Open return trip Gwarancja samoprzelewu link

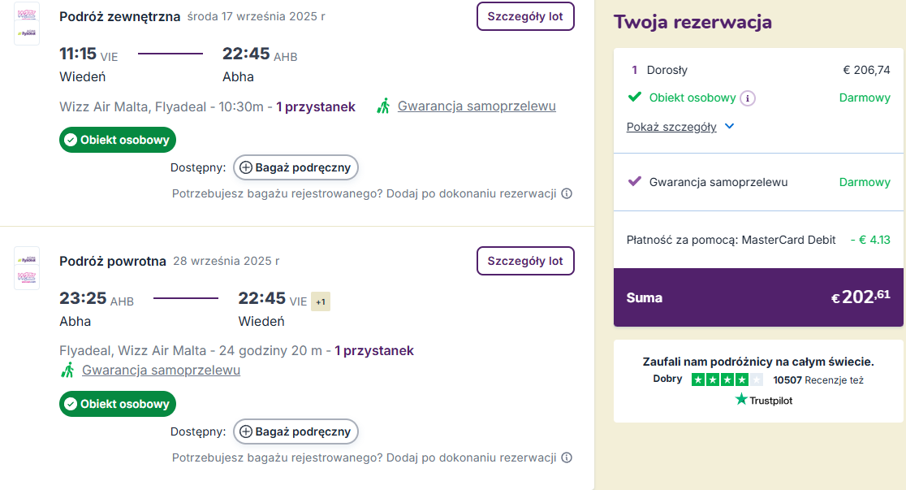(162, 370)
